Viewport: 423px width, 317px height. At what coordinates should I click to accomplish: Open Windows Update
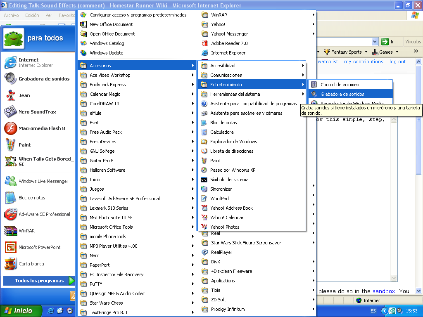[x=136, y=53]
